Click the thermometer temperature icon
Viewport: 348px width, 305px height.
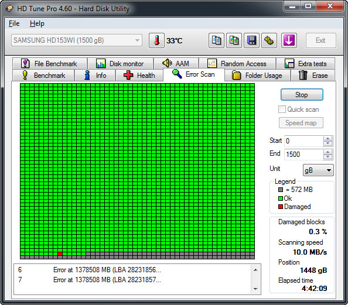(x=156, y=40)
